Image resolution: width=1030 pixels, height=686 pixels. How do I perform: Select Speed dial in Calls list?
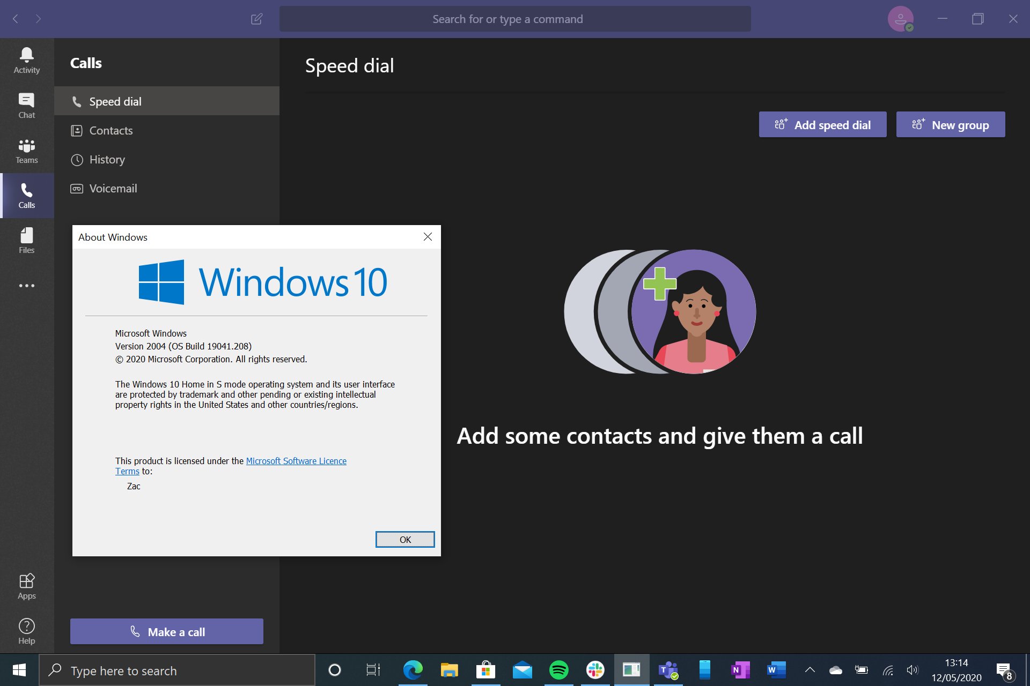coord(167,101)
